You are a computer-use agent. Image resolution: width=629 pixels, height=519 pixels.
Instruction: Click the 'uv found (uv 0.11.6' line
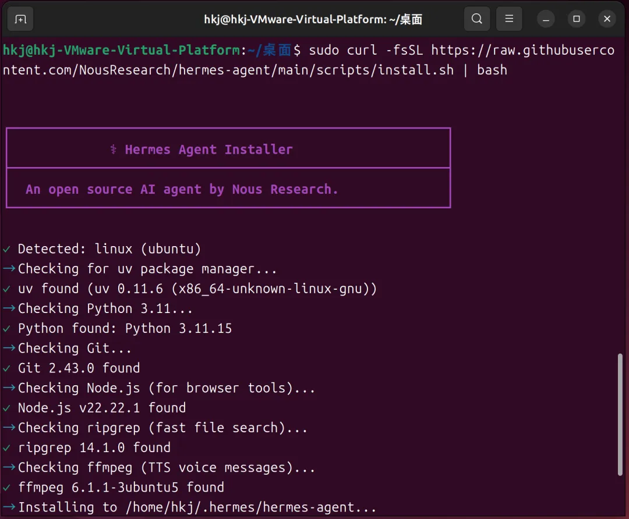point(197,289)
